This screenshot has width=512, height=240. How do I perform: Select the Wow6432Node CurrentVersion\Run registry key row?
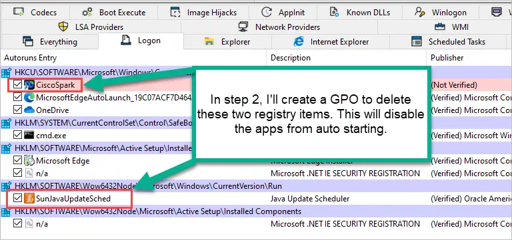point(256,186)
